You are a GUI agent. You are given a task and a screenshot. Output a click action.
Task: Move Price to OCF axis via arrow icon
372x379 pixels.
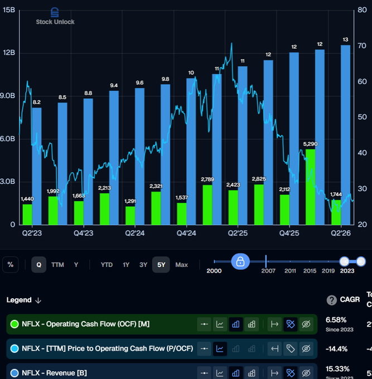(x=274, y=348)
